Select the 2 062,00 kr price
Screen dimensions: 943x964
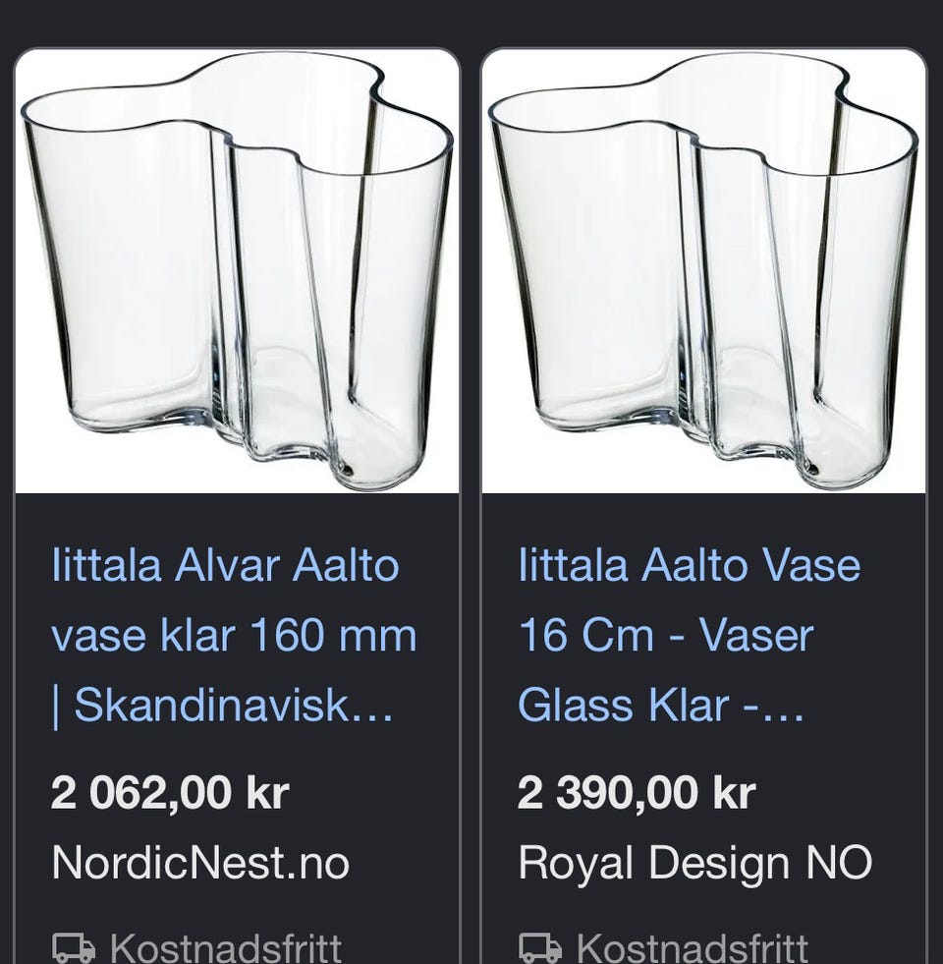170,792
